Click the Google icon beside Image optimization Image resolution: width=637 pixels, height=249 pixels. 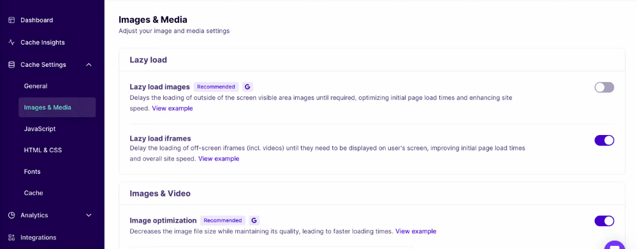(254, 220)
